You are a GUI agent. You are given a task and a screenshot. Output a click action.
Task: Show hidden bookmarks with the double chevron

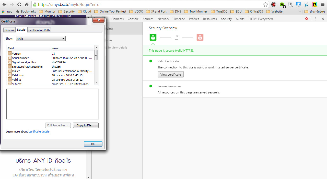point(299,11)
